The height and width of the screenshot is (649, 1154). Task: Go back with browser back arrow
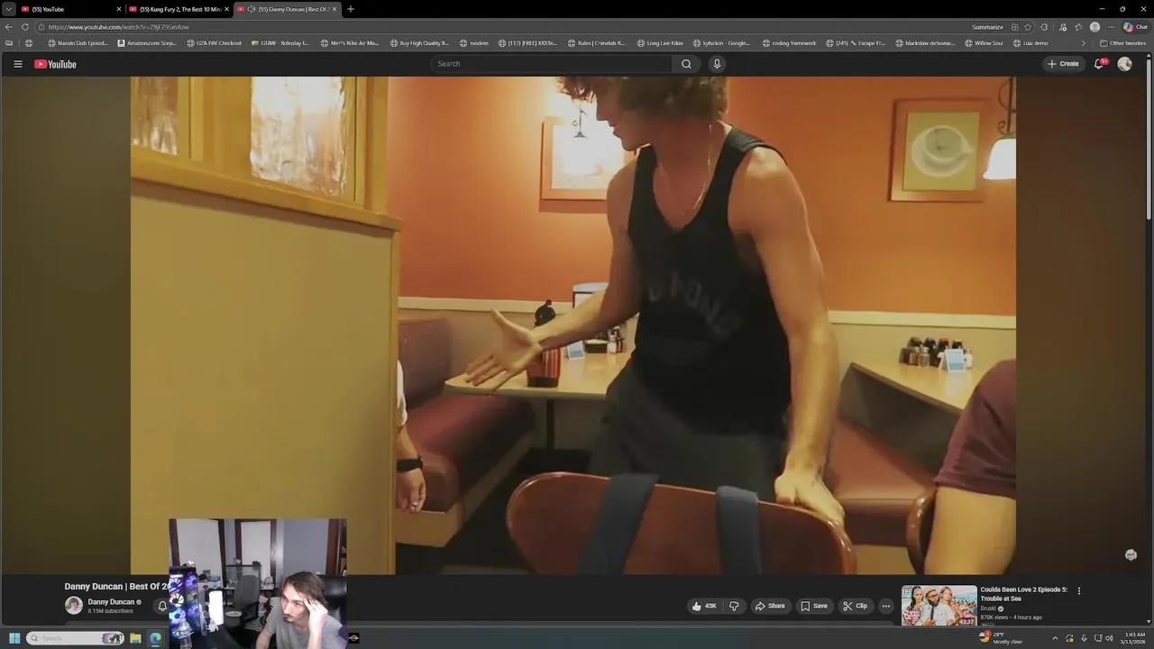click(9, 27)
